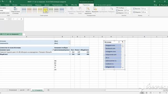
Task: Open the Разметка страницы ribbon tab
Action: pyautogui.click(x=26, y=5)
